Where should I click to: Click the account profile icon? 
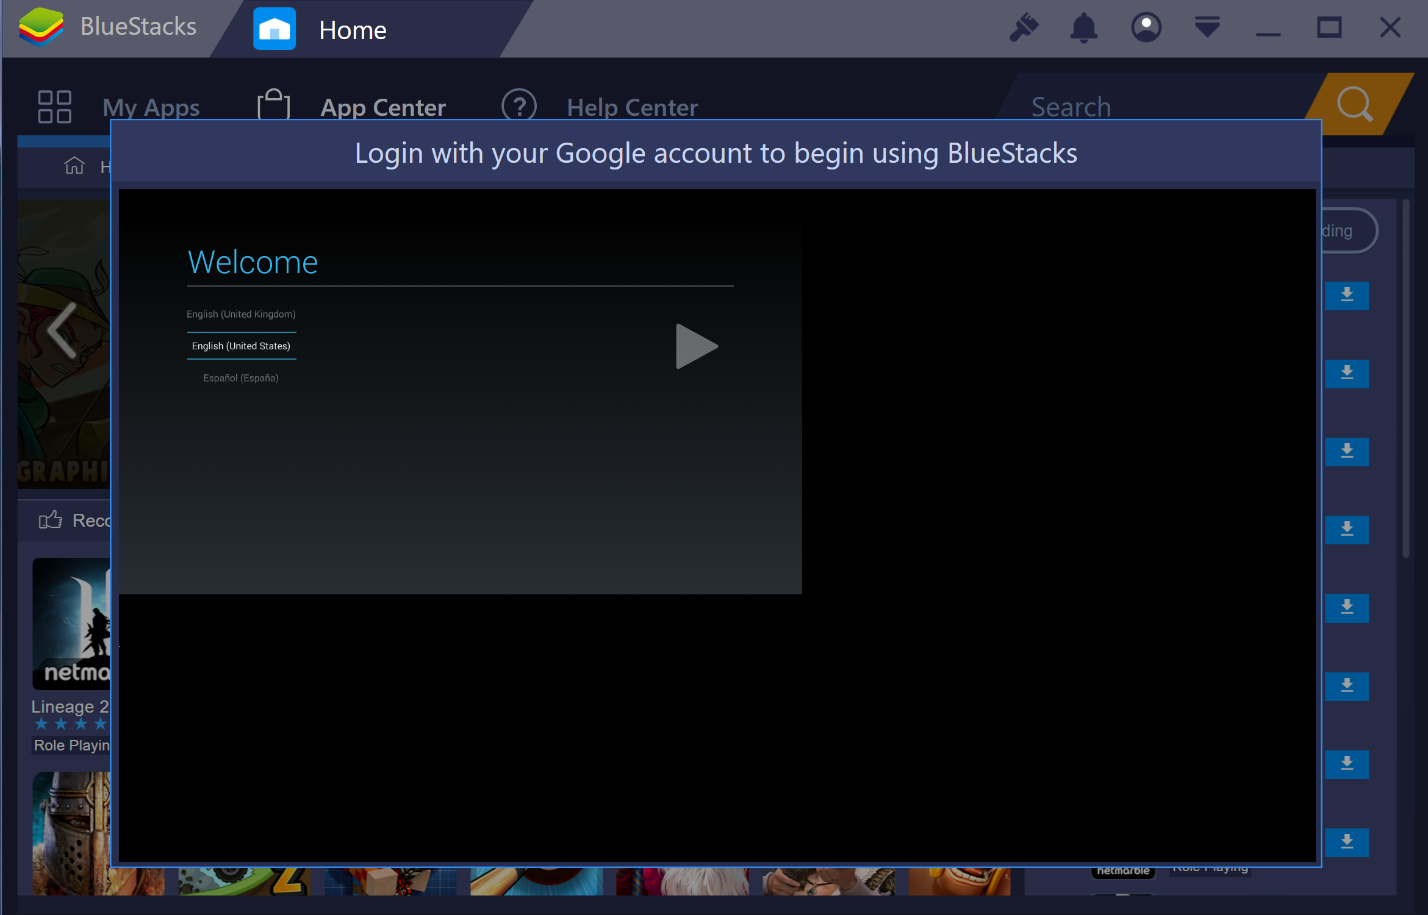tap(1145, 27)
